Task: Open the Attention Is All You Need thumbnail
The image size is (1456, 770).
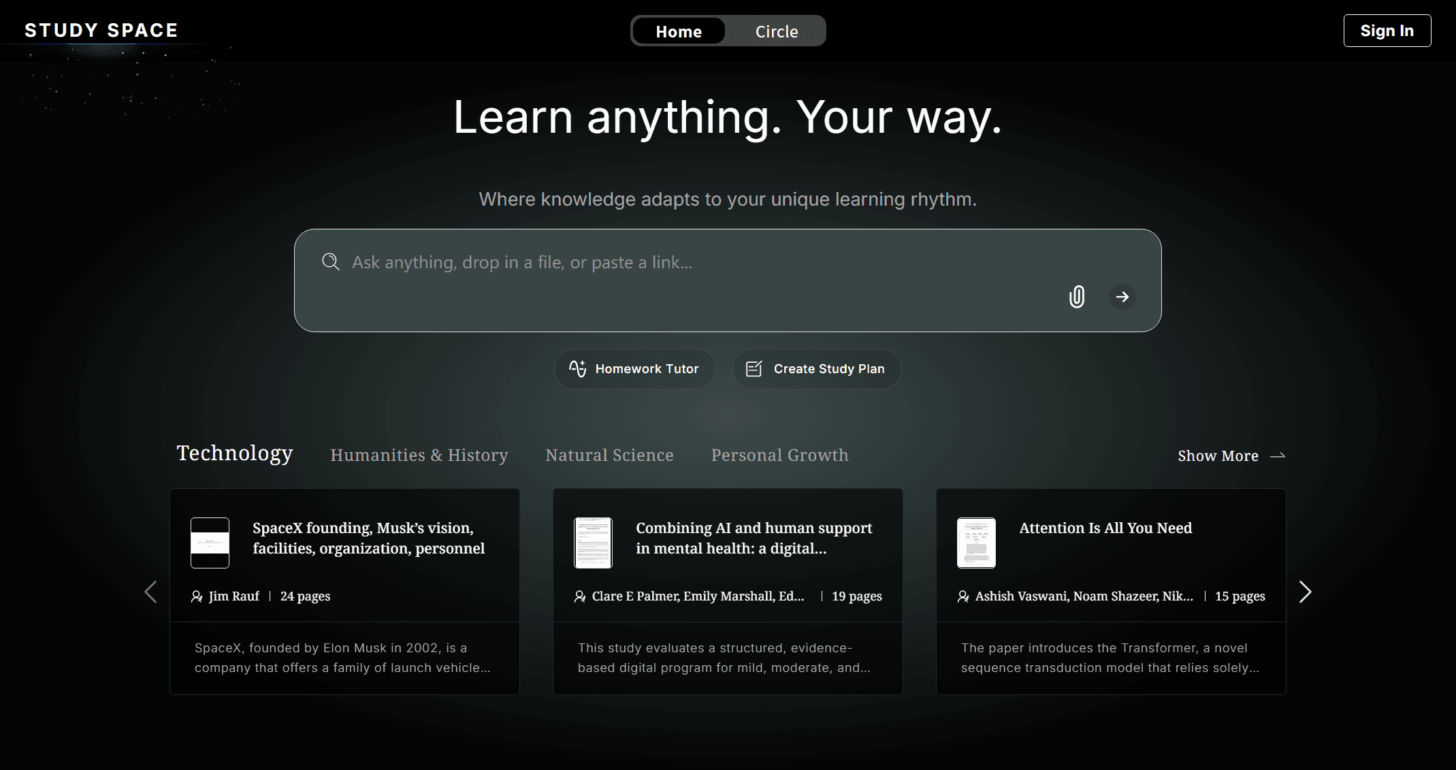Action: (x=976, y=543)
